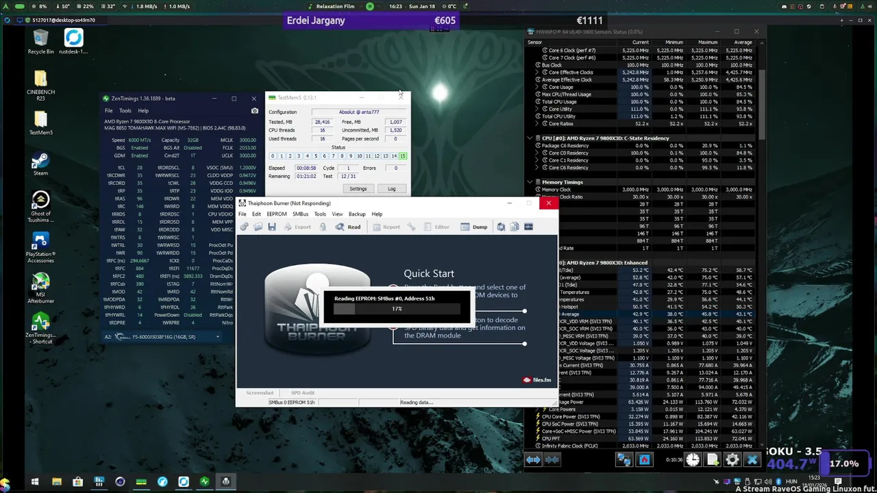Viewport: 877px width, 493px height.
Task: Expand the Core Usage row in HWiNFO
Action: click(x=538, y=87)
